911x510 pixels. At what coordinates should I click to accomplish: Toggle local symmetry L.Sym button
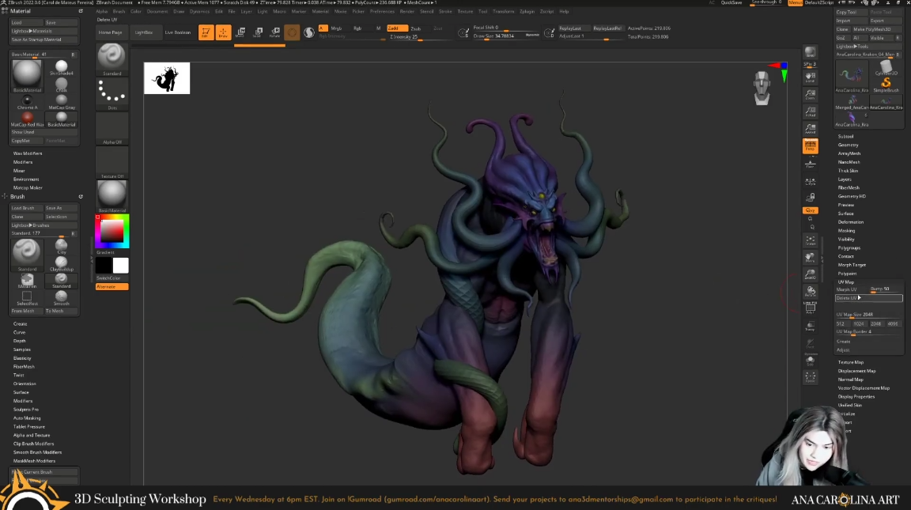point(810,181)
